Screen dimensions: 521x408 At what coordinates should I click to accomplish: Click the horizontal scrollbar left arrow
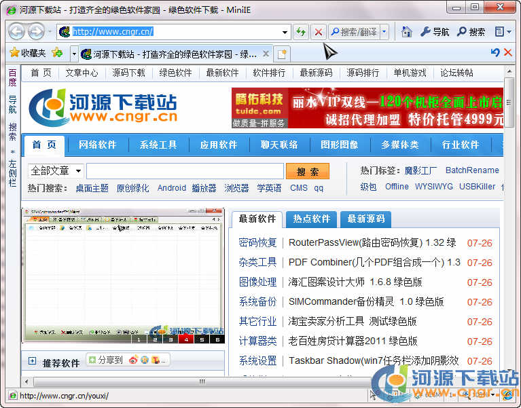coord(26,382)
